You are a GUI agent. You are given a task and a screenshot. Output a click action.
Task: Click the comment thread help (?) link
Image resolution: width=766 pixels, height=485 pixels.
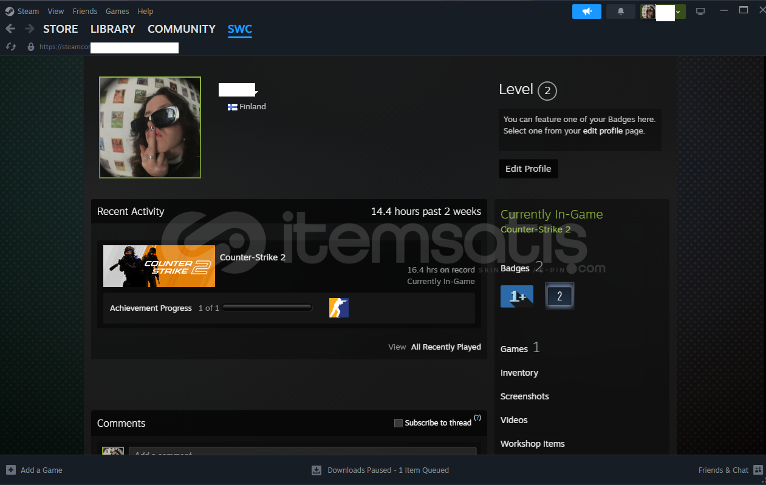[477, 418]
